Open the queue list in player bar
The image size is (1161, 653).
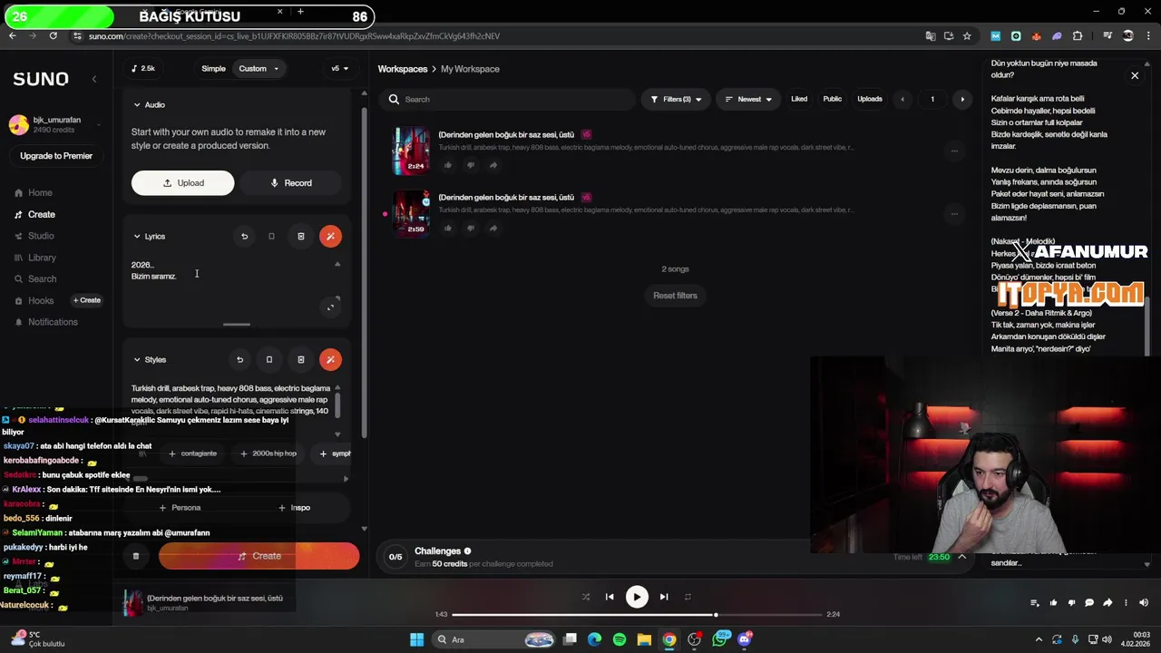point(1035,602)
